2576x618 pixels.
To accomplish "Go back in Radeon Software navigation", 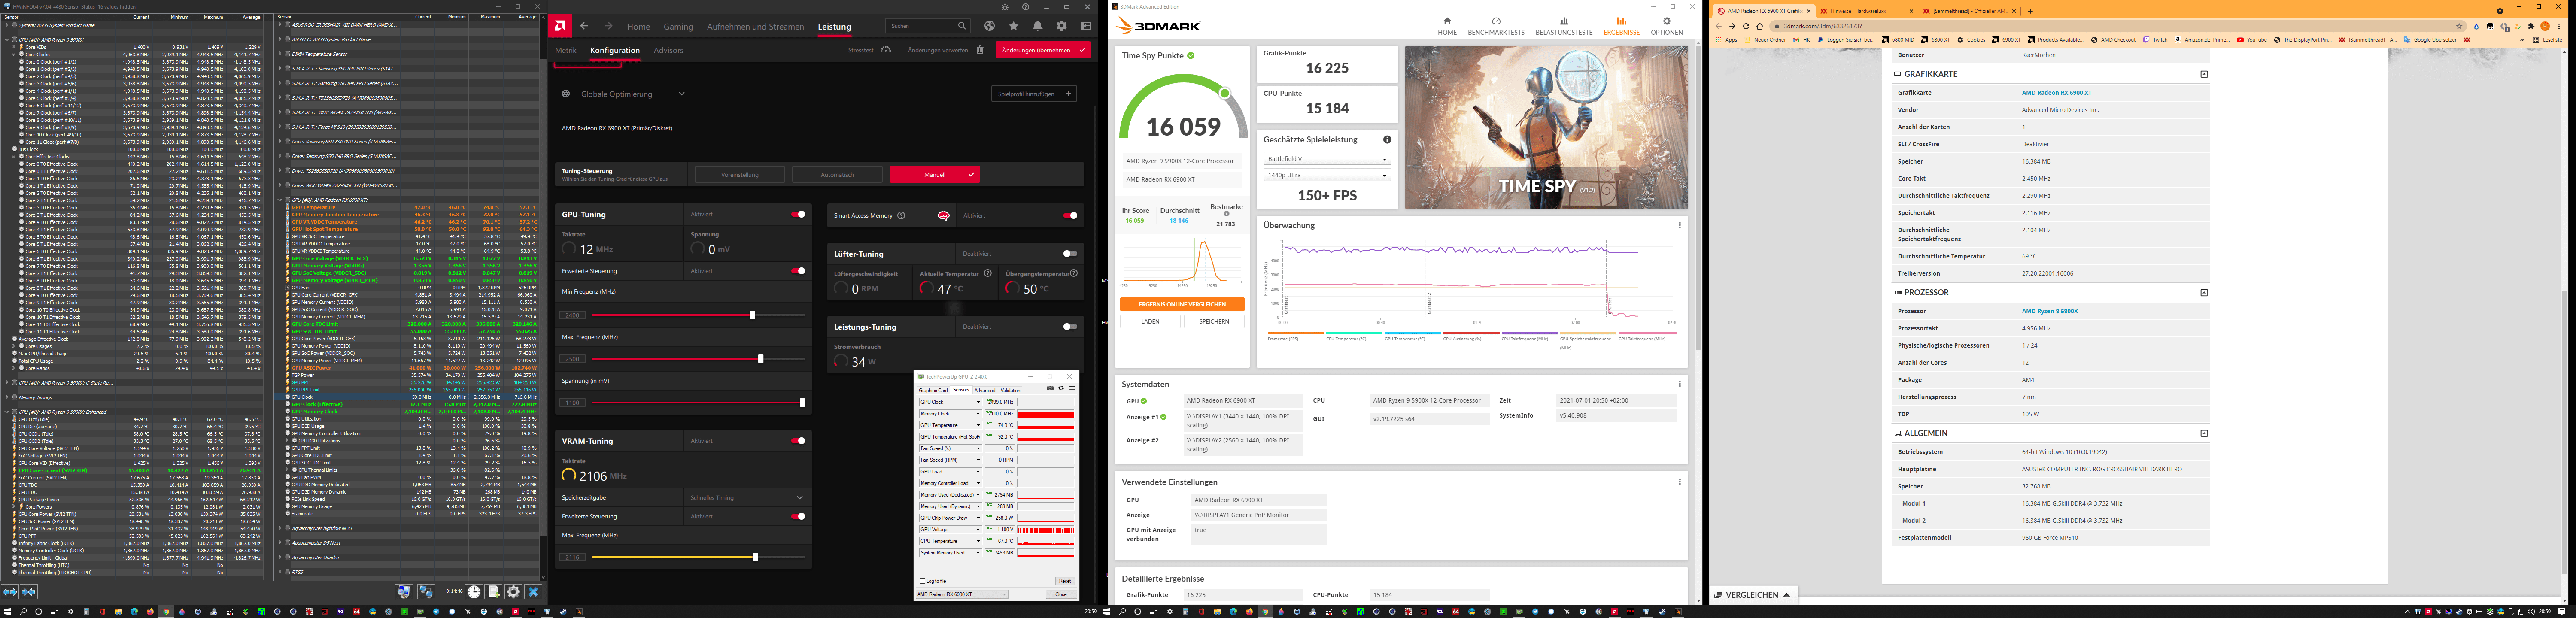I will coord(584,26).
